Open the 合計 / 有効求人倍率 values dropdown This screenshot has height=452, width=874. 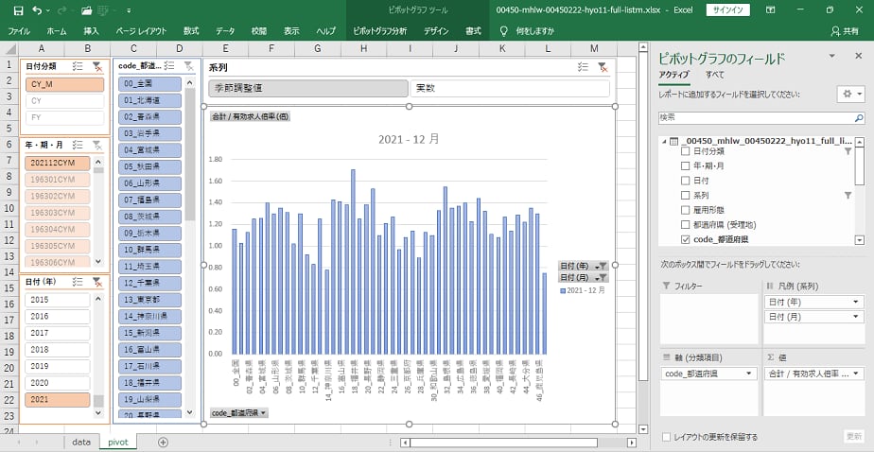pyautogui.click(x=856, y=374)
